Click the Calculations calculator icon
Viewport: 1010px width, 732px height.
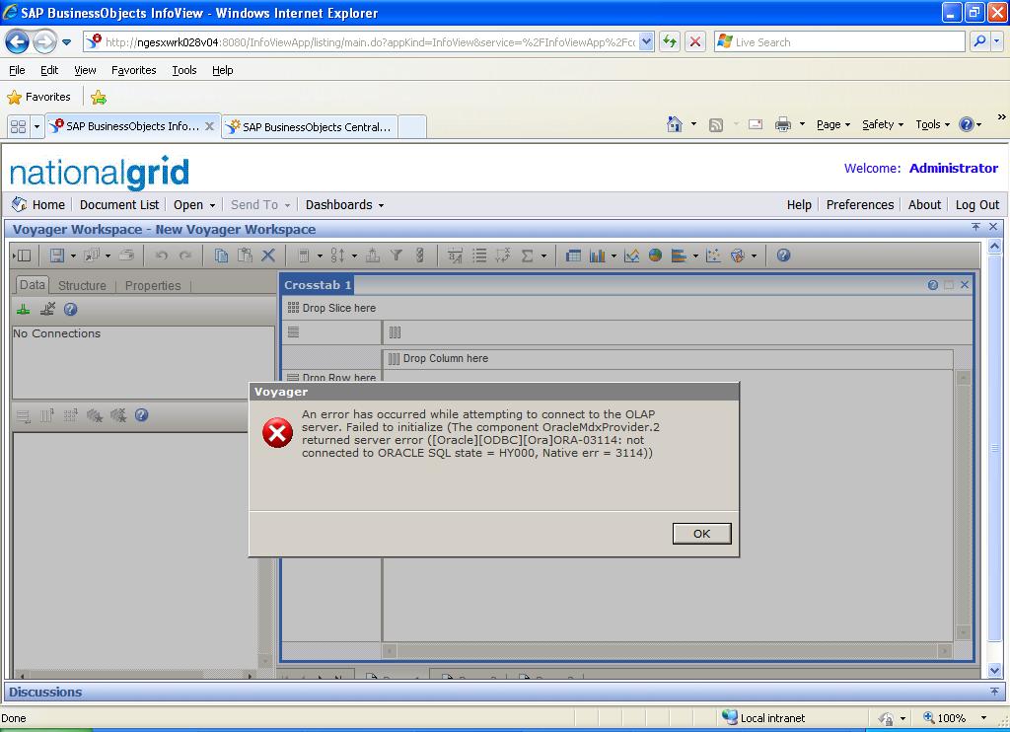304,256
